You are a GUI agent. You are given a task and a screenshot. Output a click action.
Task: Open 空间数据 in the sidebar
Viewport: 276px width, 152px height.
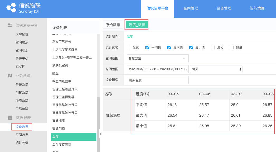(x=22, y=135)
